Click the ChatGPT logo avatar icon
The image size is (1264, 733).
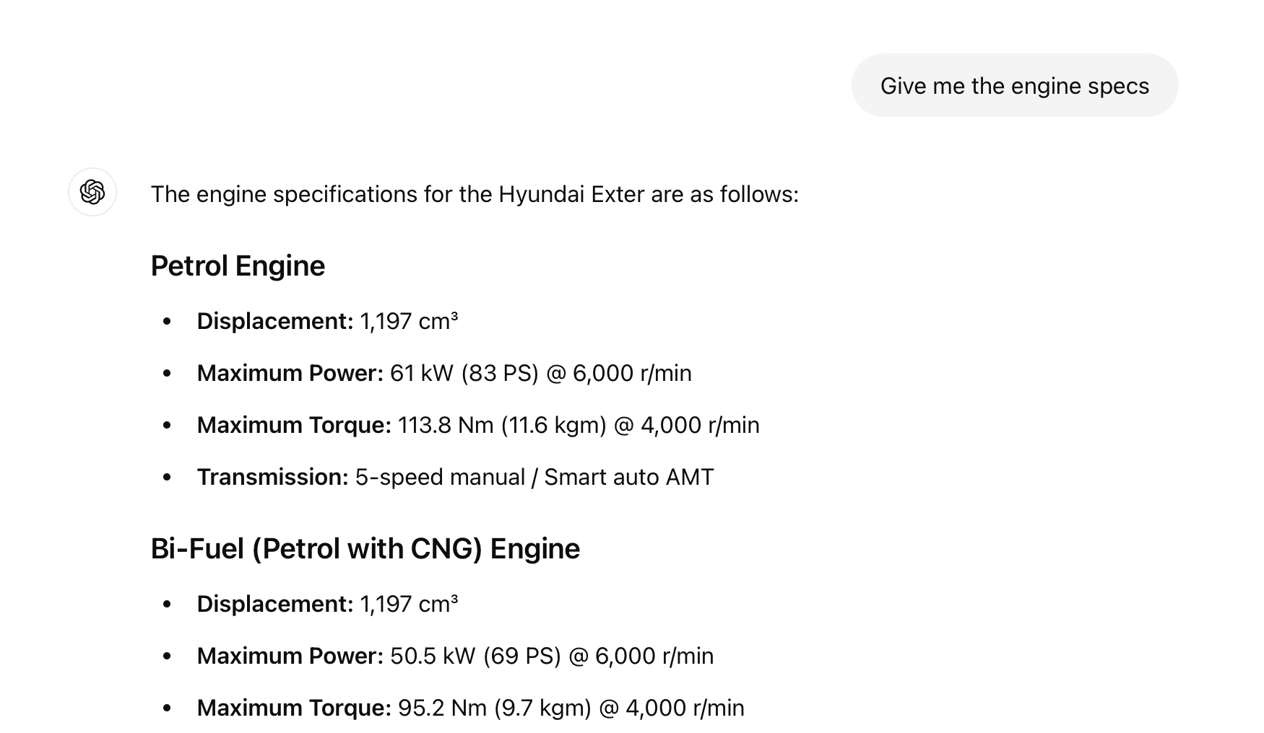(92, 192)
